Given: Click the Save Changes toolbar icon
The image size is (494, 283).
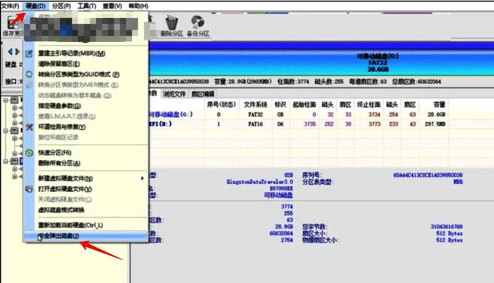Looking at the screenshot, I should pyautogui.click(x=12, y=26).
